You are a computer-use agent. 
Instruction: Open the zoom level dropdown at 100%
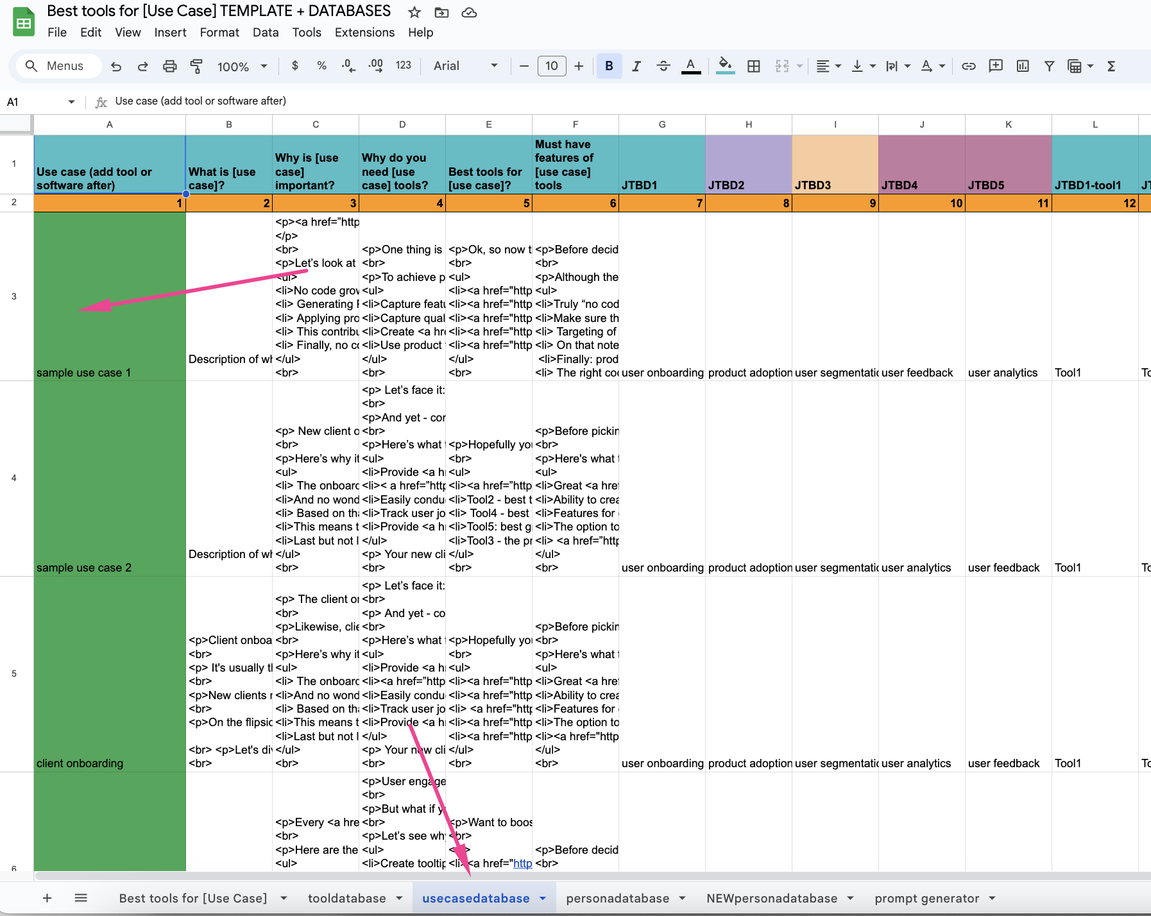click(x=242, y=66)
